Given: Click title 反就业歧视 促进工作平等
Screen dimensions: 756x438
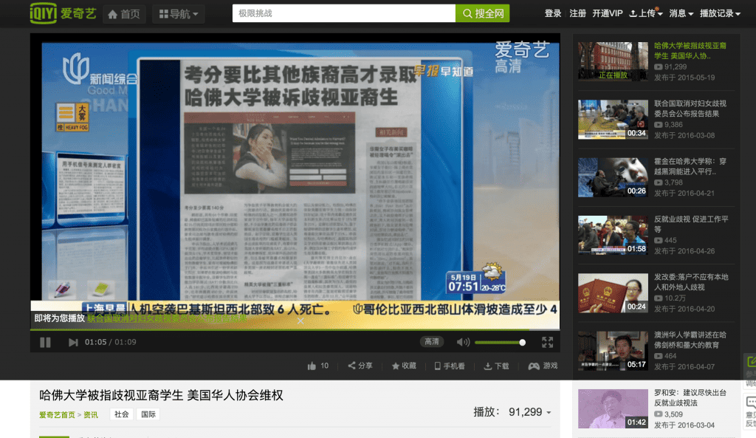Looking at the screenshot, I should [x=691, y=225].
